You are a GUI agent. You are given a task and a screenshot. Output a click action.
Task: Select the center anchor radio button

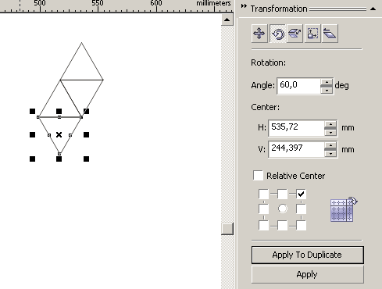tap(283, 209)
